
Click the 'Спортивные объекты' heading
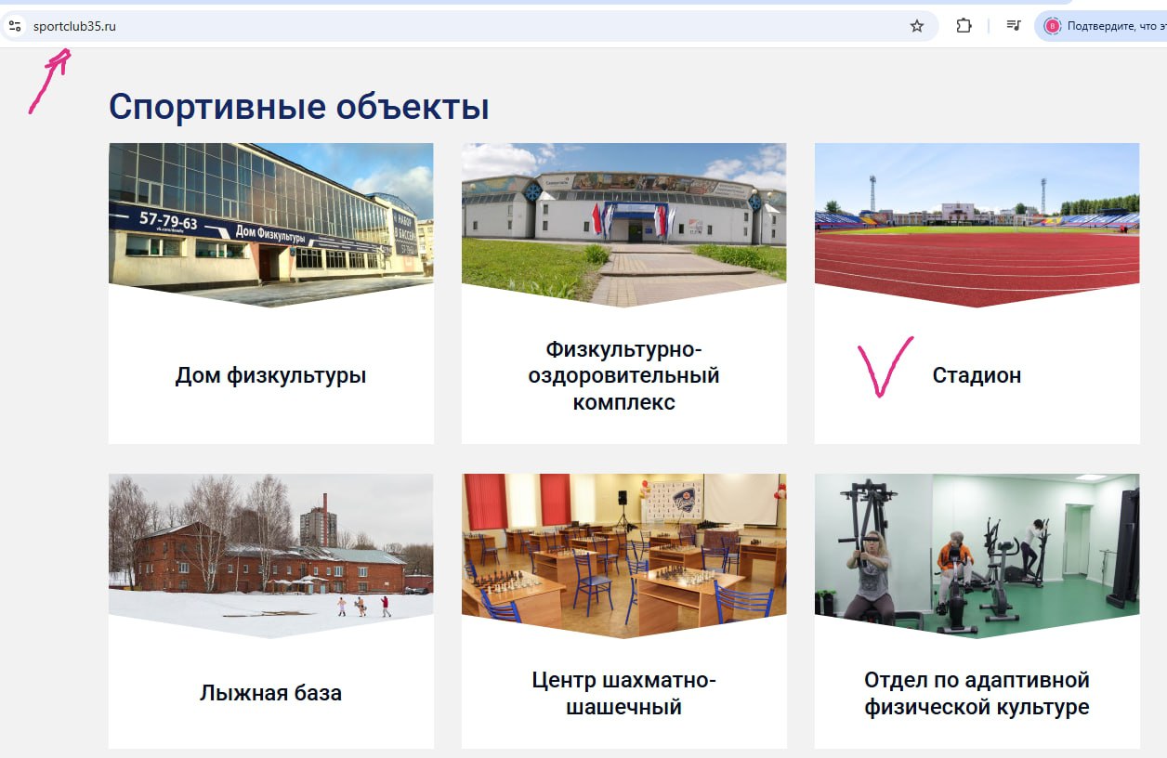(298, 107)
